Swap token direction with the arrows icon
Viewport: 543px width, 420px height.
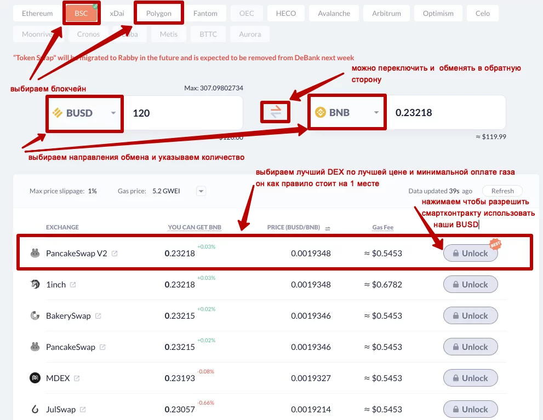point(276,112)
